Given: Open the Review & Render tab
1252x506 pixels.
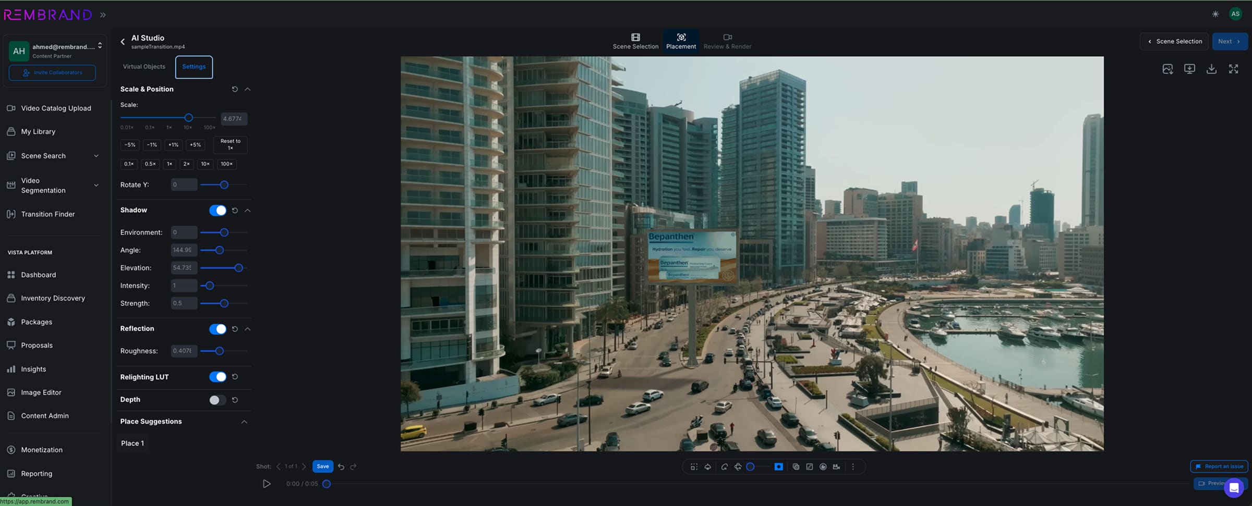Looking at the screenshot, I should tap(727, 41).
